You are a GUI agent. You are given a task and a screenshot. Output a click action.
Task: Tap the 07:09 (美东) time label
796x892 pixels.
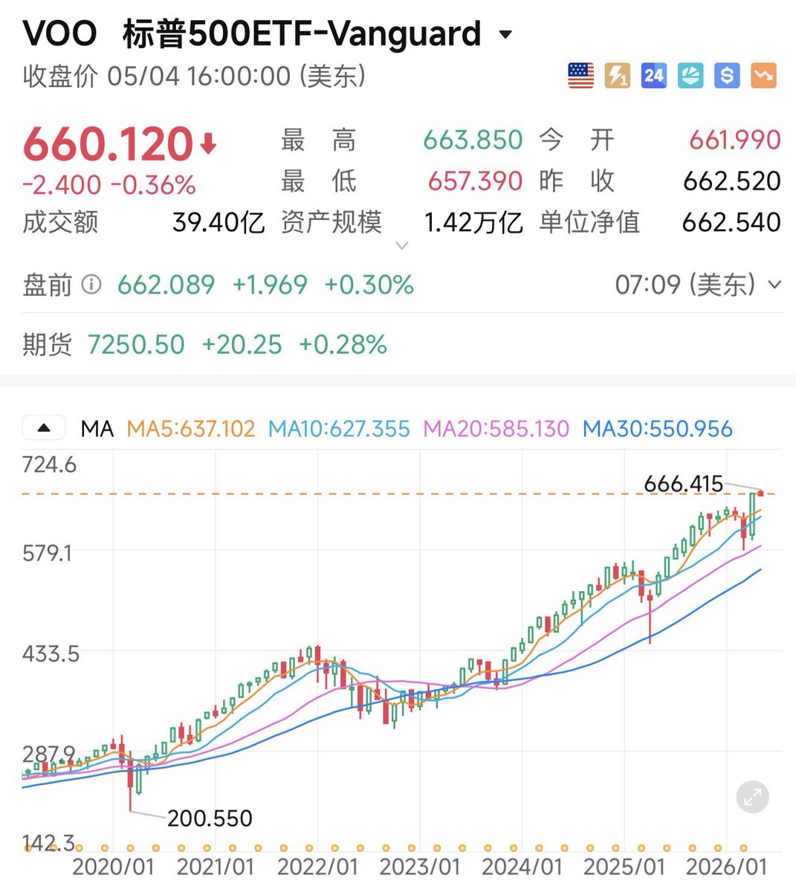(x=685, y=285)
